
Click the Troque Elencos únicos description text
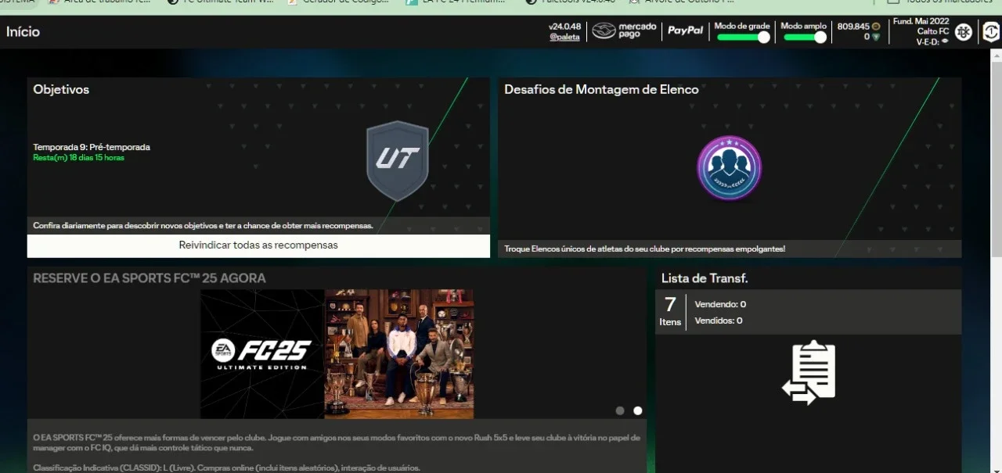(644, 249)
